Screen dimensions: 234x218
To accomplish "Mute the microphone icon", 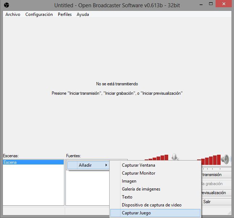I will click(x=175, y=157).
